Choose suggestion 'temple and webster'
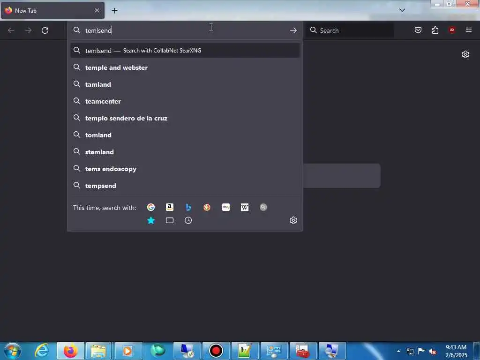This screenshot has width=480, height=360. tap(185, 67)
